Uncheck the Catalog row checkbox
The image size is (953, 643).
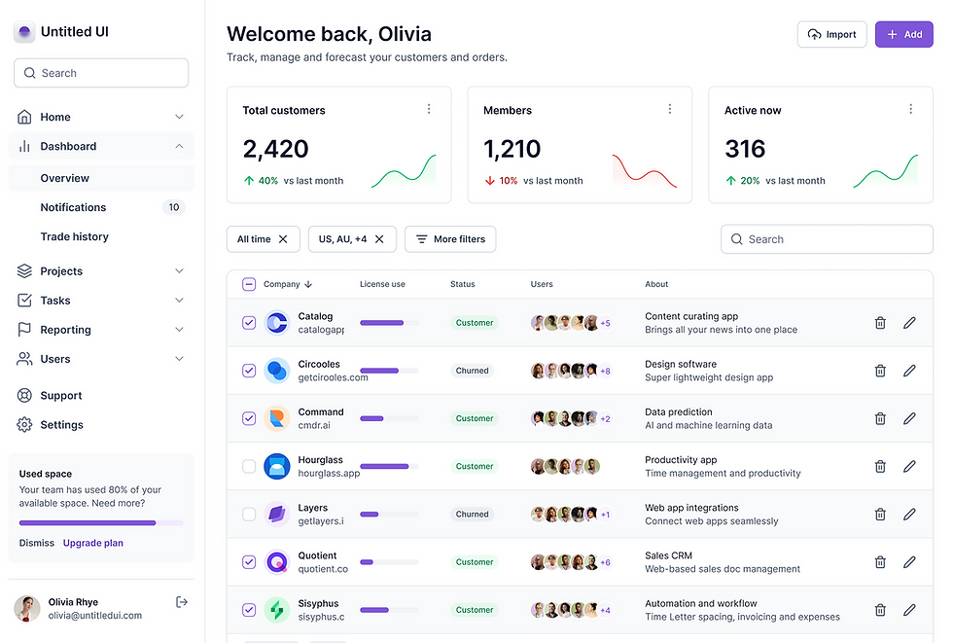click(x=249, y=323)
